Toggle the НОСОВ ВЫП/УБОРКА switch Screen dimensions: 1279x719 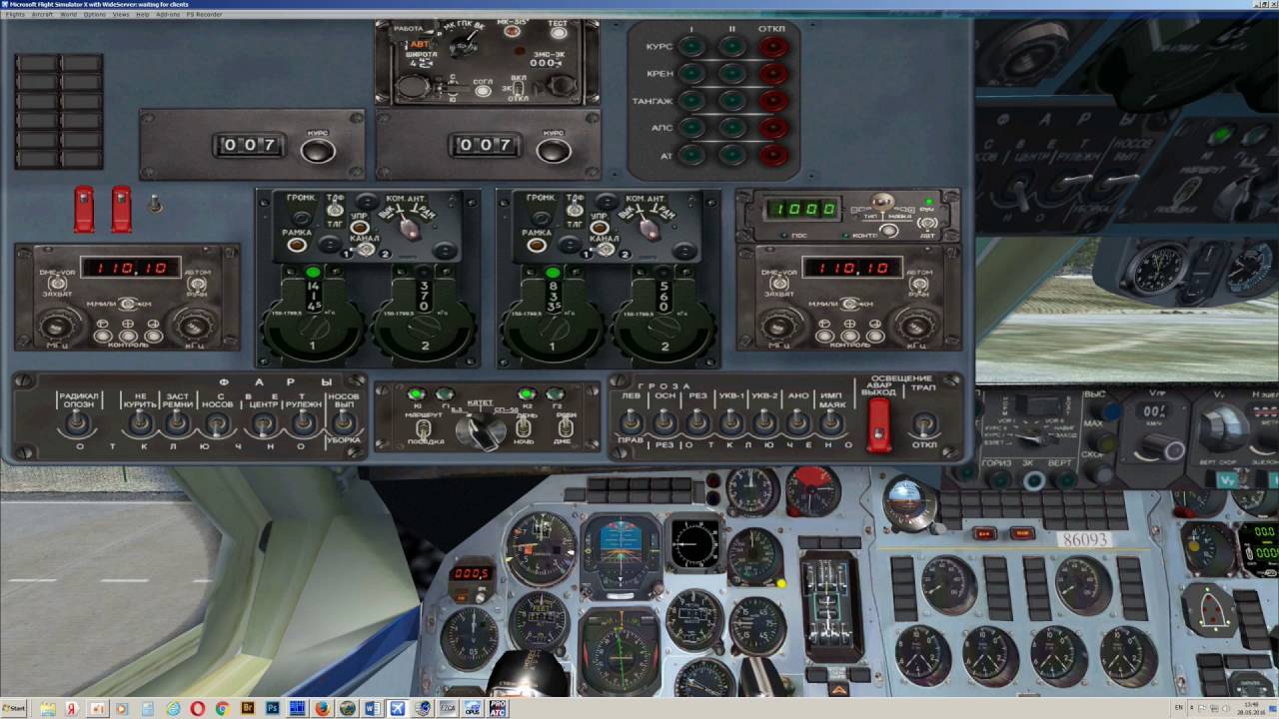(x=343, y=423)
